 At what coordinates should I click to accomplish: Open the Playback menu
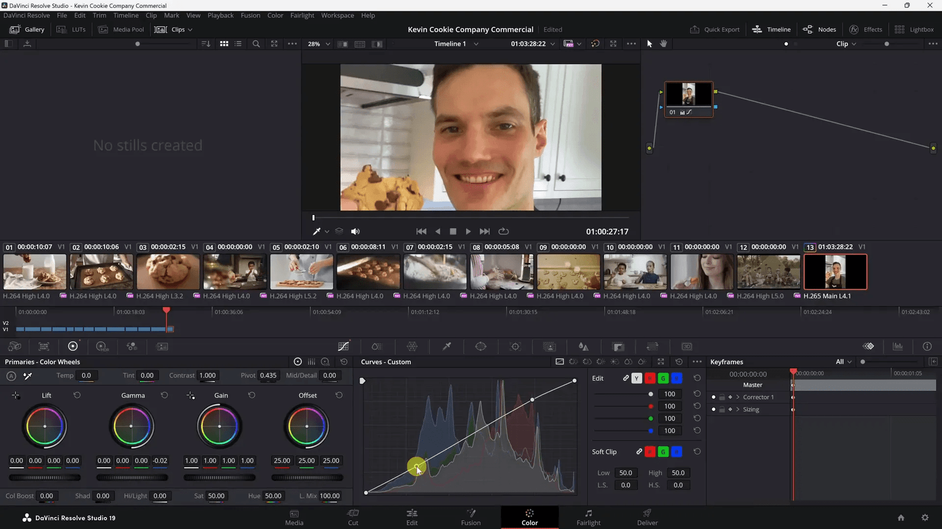coord(220,15)
